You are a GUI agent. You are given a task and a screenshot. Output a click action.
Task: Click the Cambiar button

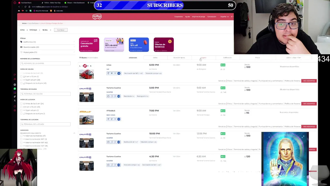(61, 30)
